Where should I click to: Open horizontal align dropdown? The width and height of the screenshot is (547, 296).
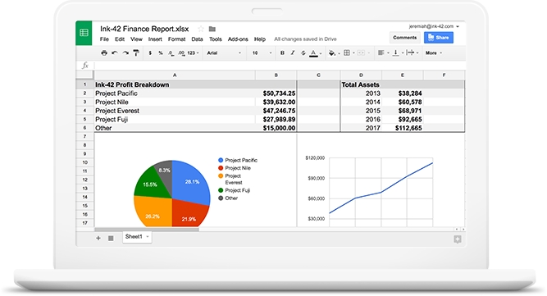pyautogui.click(x=383, y=53)
